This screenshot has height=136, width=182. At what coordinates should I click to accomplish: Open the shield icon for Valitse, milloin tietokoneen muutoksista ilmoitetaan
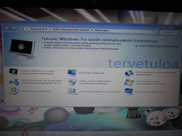pos(72,82)
